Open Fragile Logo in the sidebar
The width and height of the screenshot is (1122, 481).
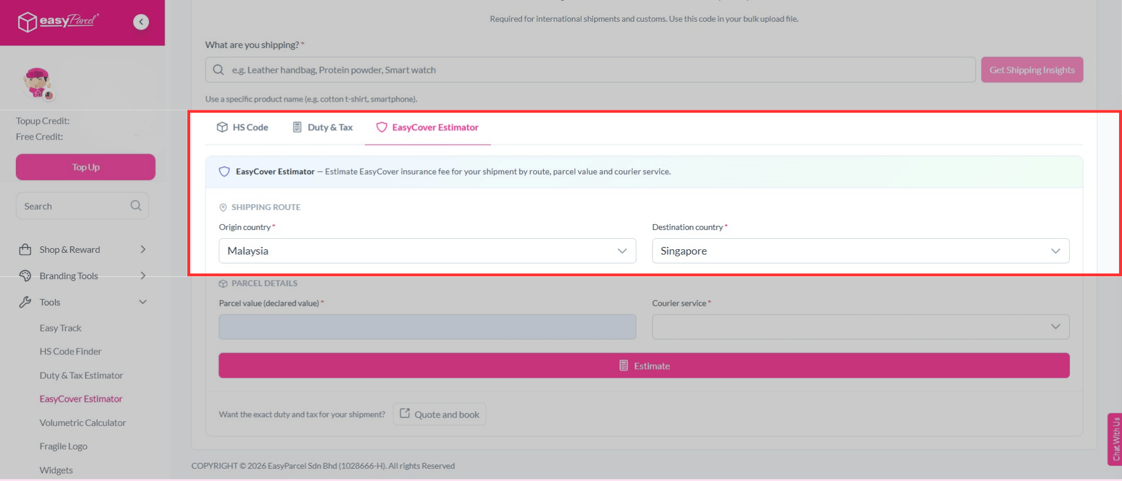[x=63, y=446]
